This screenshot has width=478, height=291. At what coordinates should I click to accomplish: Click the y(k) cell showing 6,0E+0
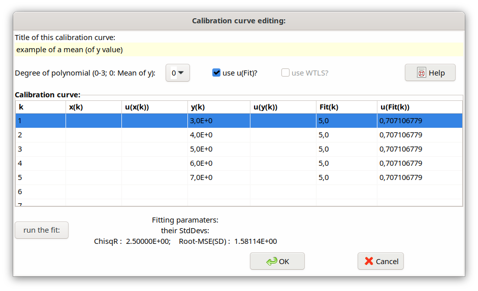(218, 163)
